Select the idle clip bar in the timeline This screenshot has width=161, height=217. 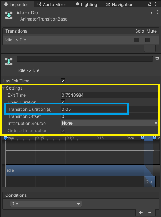coord(79,170)
